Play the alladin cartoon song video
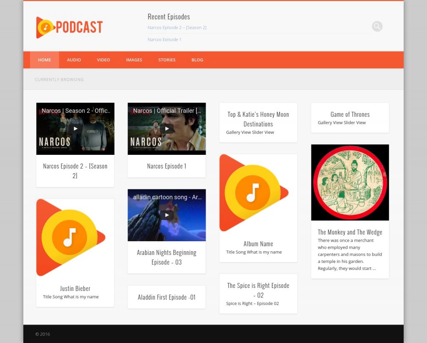The image size is (427, 343). [167, 215]
